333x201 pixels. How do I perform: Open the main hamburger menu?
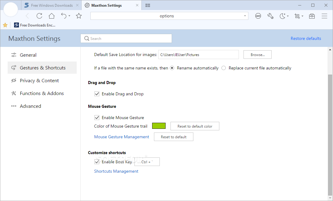point(324,16)
